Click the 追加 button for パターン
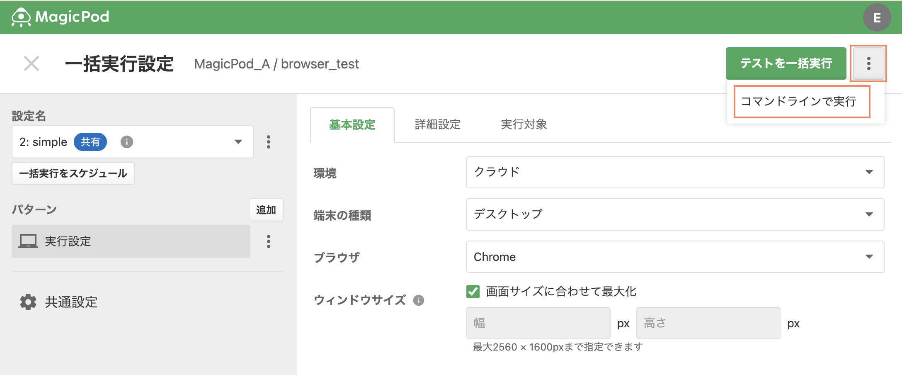Screen dimensions: 902x375 [266, 210]
